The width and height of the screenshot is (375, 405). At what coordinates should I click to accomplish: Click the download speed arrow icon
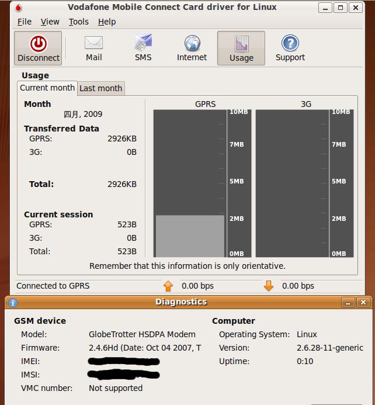(x=269, y=286)
